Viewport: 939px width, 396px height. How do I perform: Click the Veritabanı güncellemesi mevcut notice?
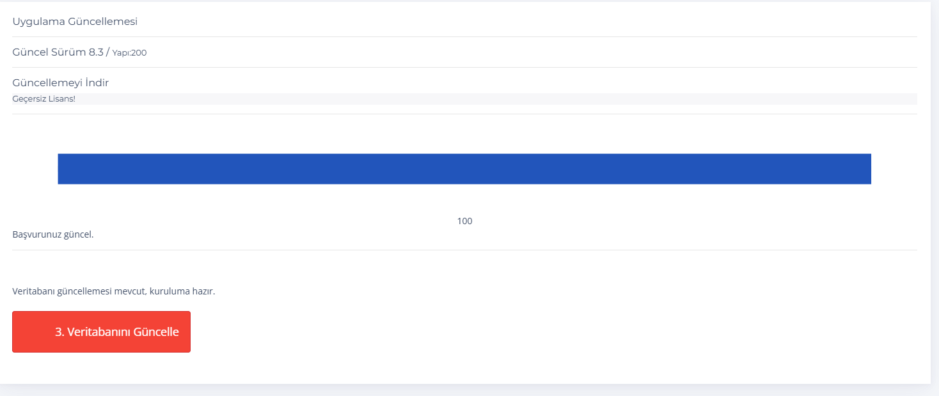pos(114,291)
